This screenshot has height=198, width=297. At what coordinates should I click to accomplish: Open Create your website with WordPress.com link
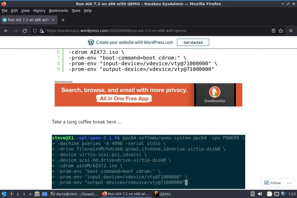135,42
